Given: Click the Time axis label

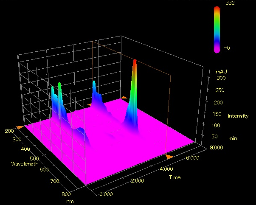Looking at the screenshot, I should (x=174, y=177).
